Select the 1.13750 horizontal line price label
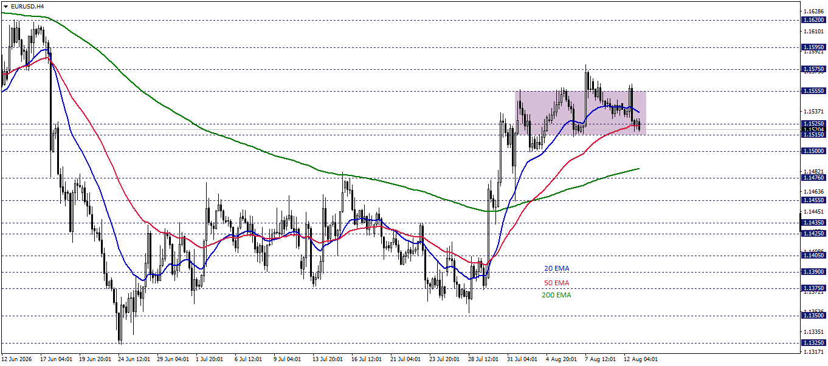The image size is (828, 366). (x=813, y=288)
